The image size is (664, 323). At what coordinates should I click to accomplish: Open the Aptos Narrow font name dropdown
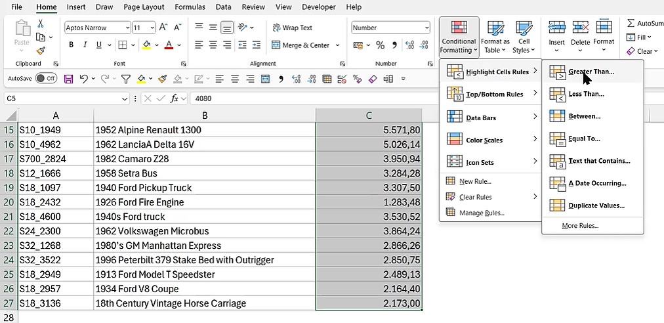click(x=127, y=28)
